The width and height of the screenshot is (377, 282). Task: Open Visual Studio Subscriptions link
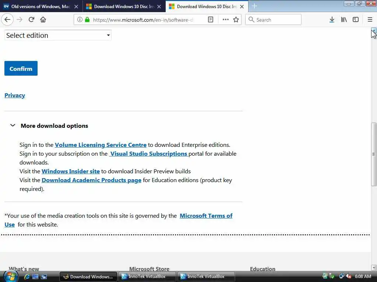click(149, 154)
